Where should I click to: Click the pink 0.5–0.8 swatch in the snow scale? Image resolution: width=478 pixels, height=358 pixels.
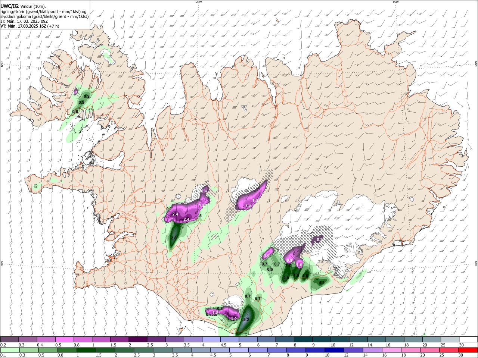64,340
